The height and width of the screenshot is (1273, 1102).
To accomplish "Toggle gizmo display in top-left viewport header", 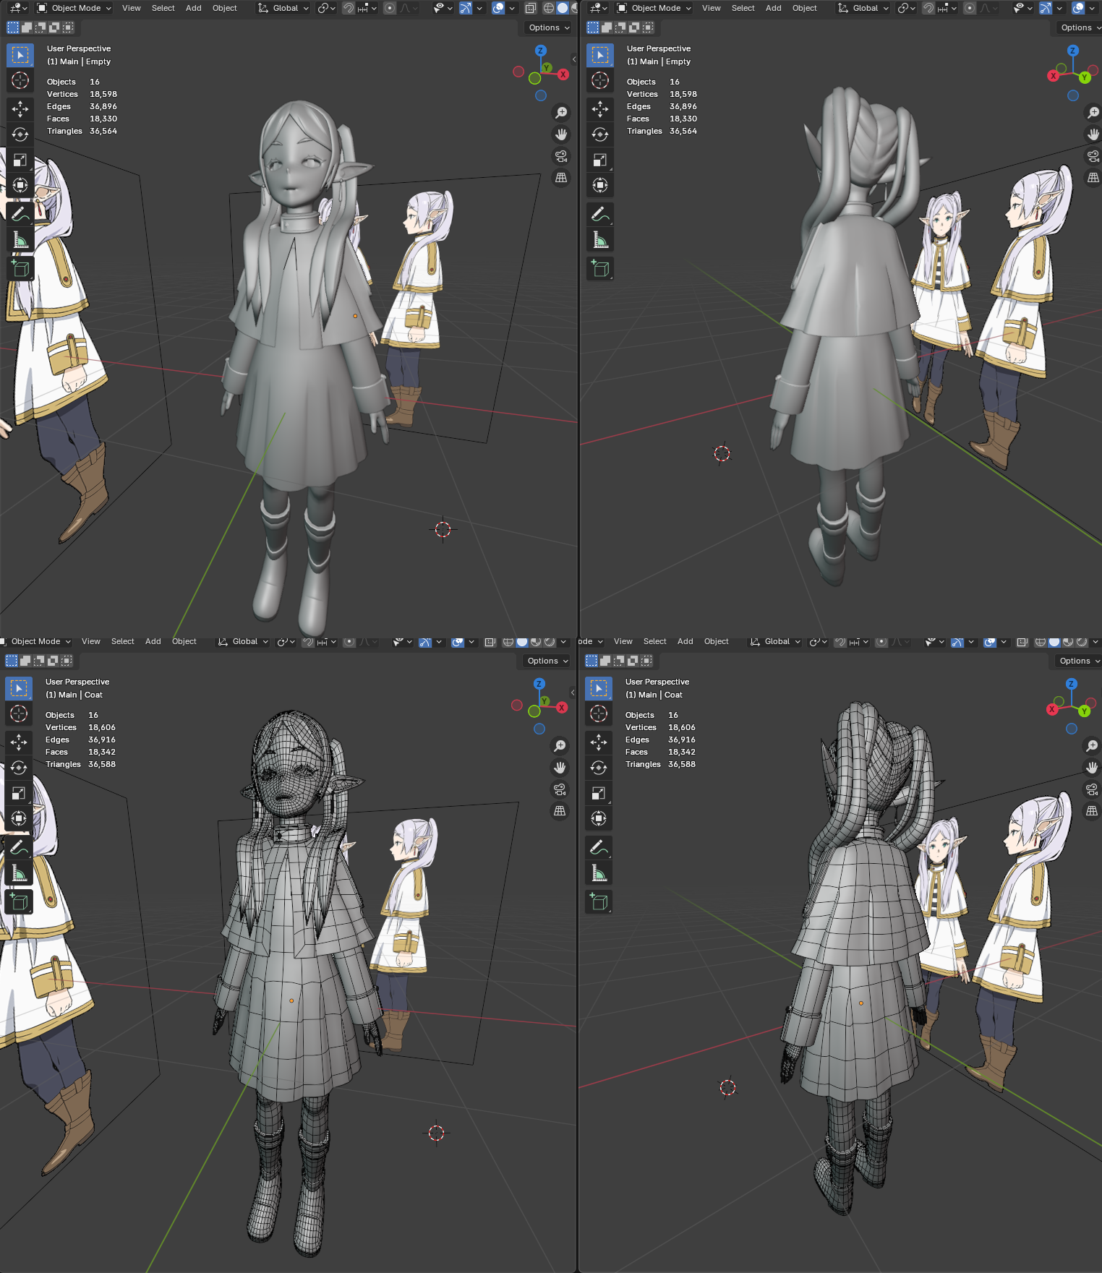I will pyautogui.click(x=465, y=8).
